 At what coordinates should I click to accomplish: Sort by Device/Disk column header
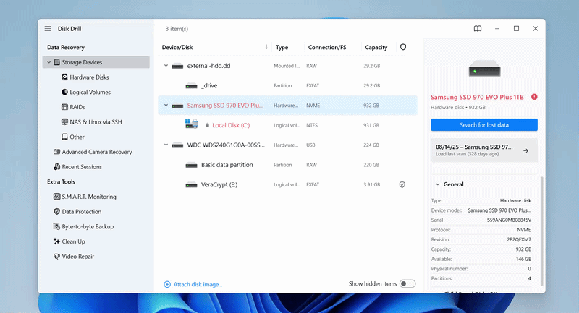pos(177,47)
